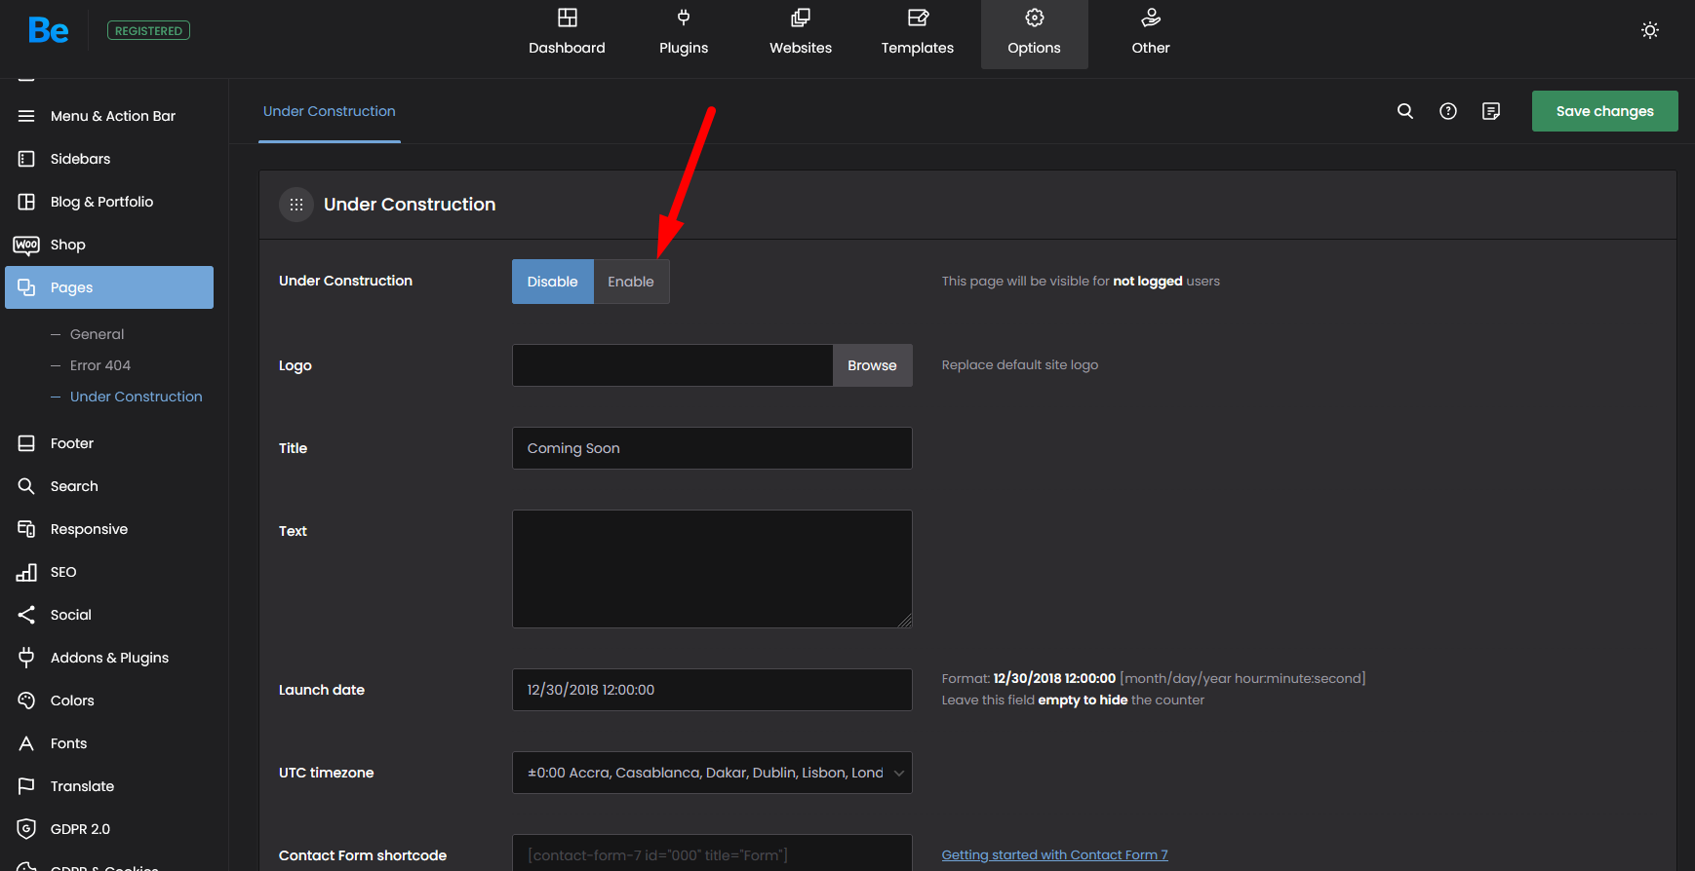
Task: Click the Responsive devices icon
Action: (x=26, y=529)
